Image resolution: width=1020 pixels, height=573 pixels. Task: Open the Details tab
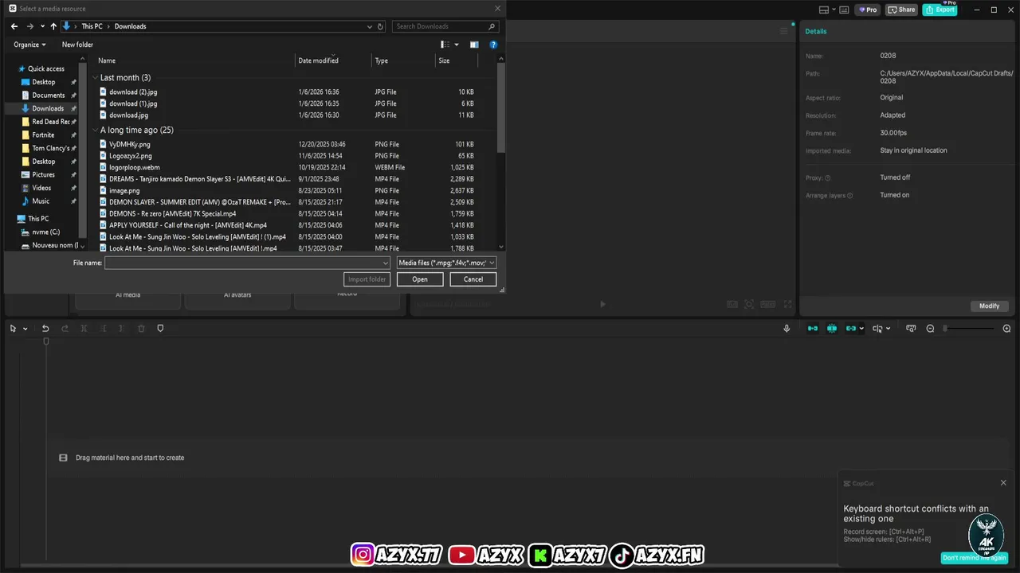[815, 31]
